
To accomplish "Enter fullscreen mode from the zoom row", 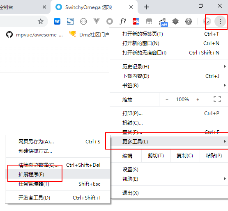I will [217, 99].
